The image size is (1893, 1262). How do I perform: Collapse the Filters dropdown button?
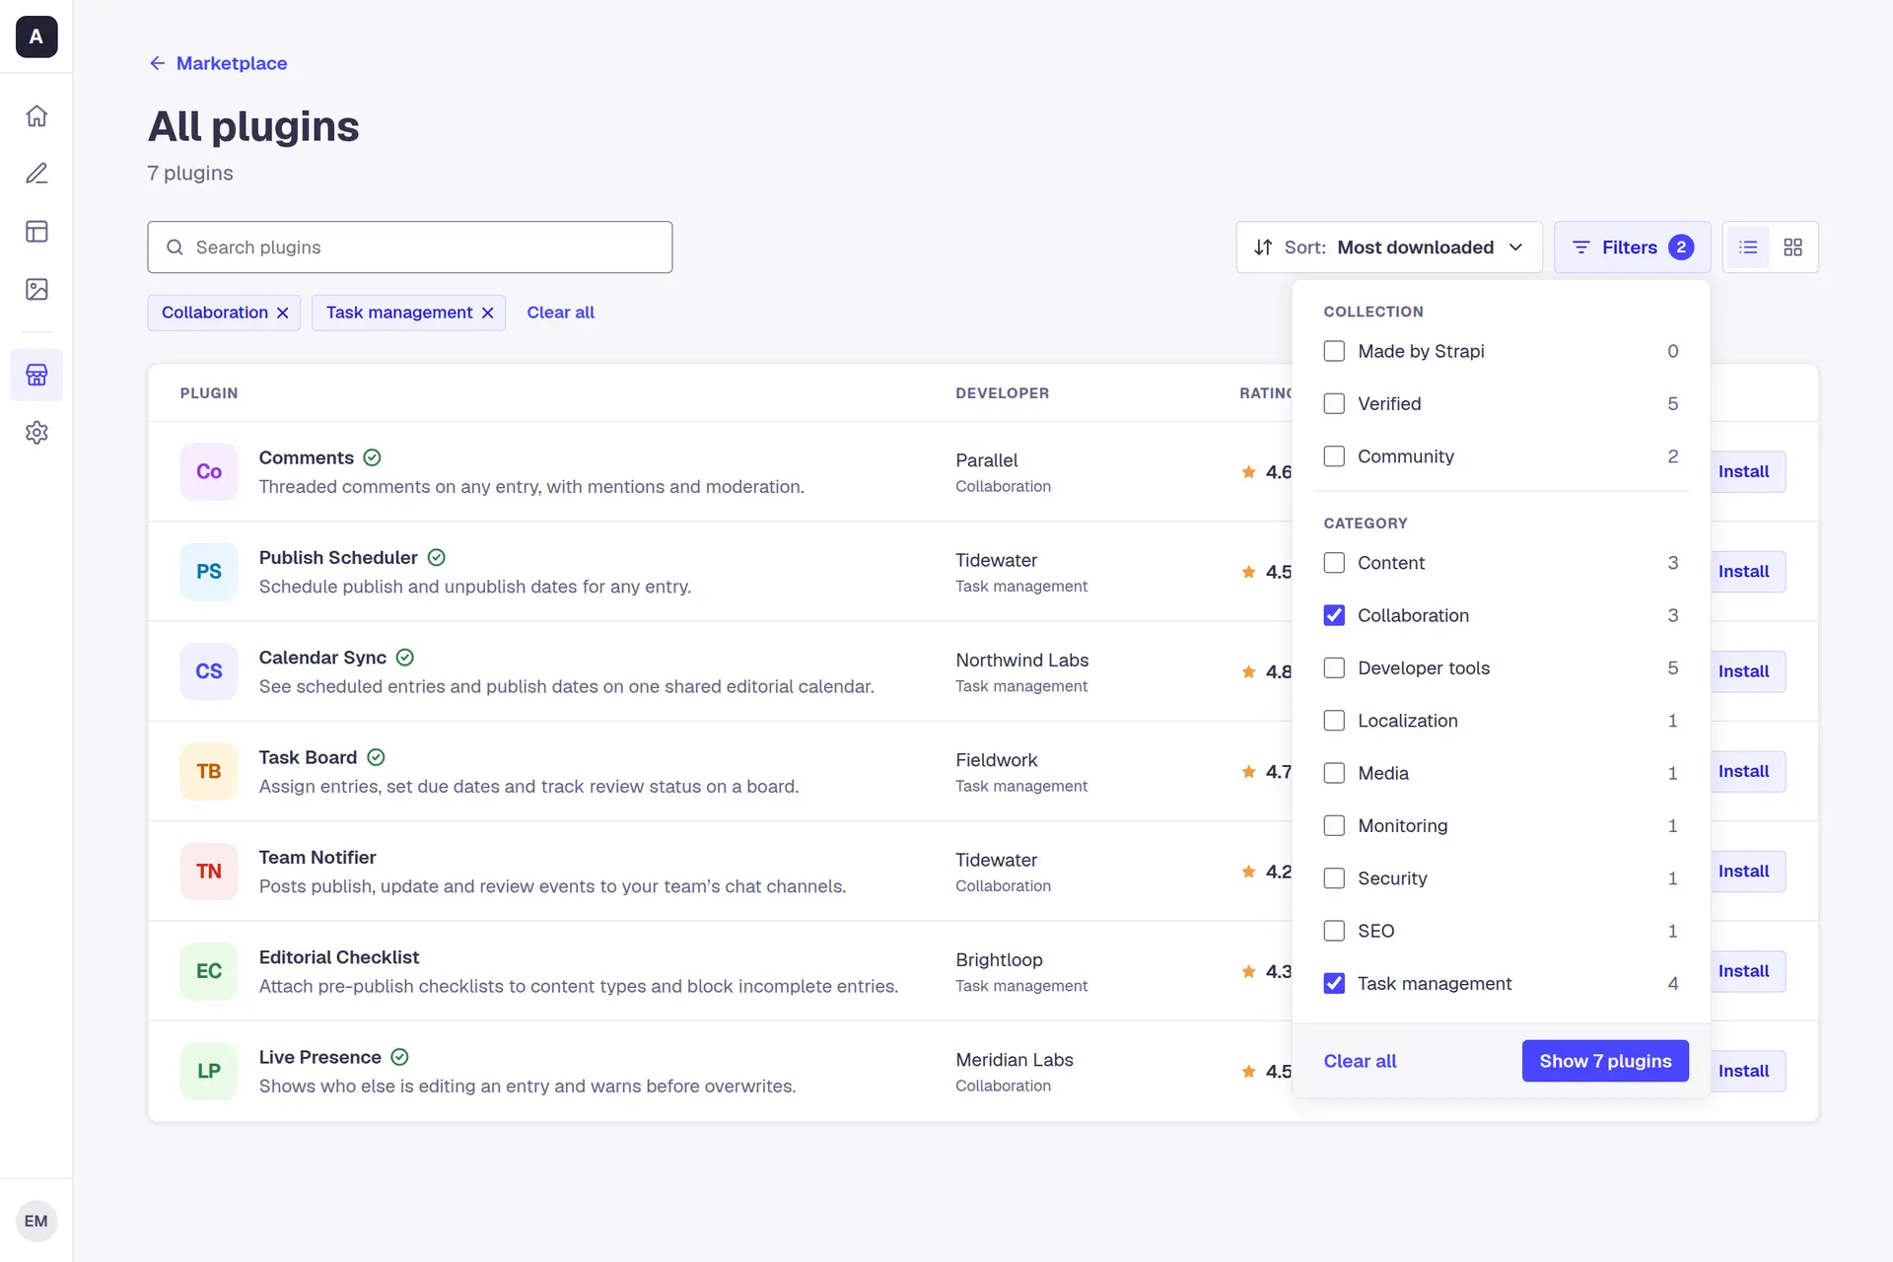1632,247
